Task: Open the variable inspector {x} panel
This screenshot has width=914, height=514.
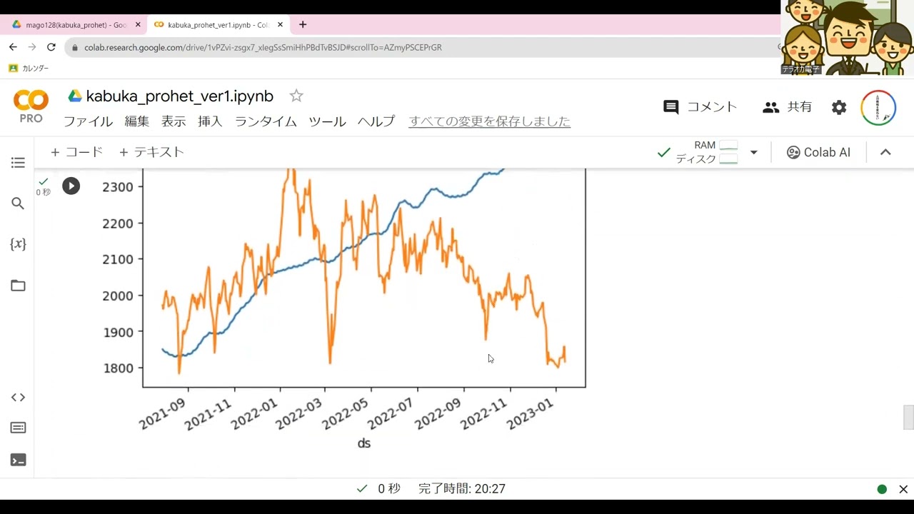Action: (x=18, y=243)
